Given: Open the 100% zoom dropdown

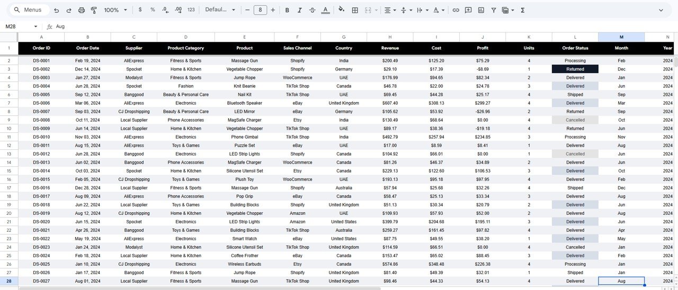Looking at the screenshot, I should (115, 10).
